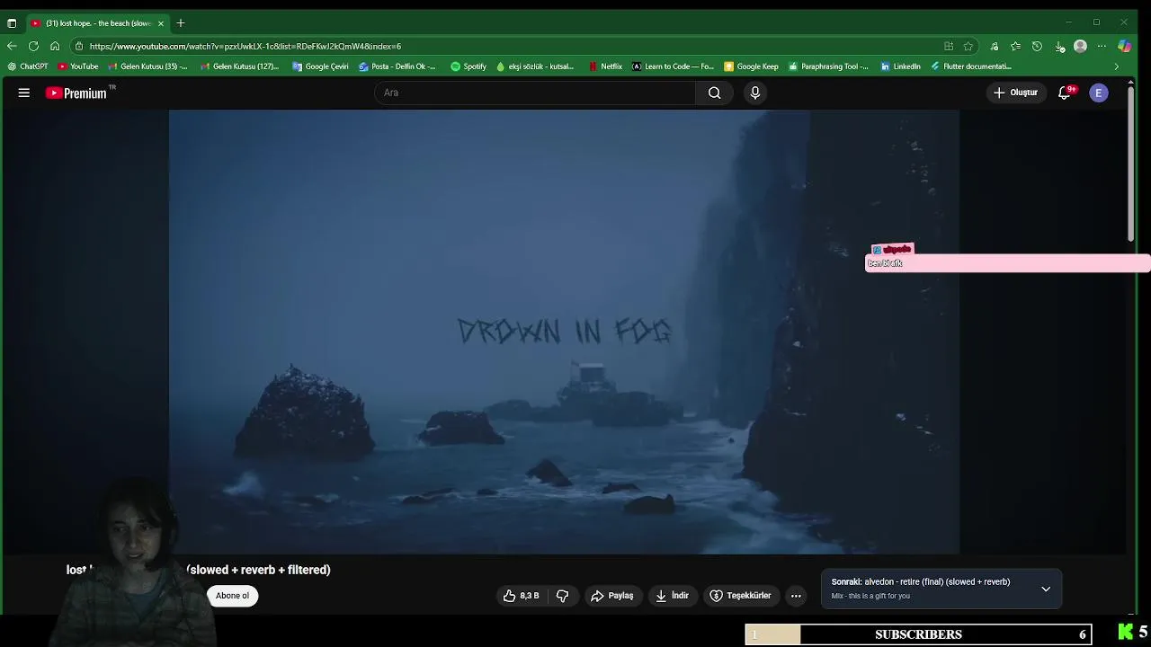Screen dimensions: 1151x647
Task: Open Learn to Code bookmark
Action: 673,66
